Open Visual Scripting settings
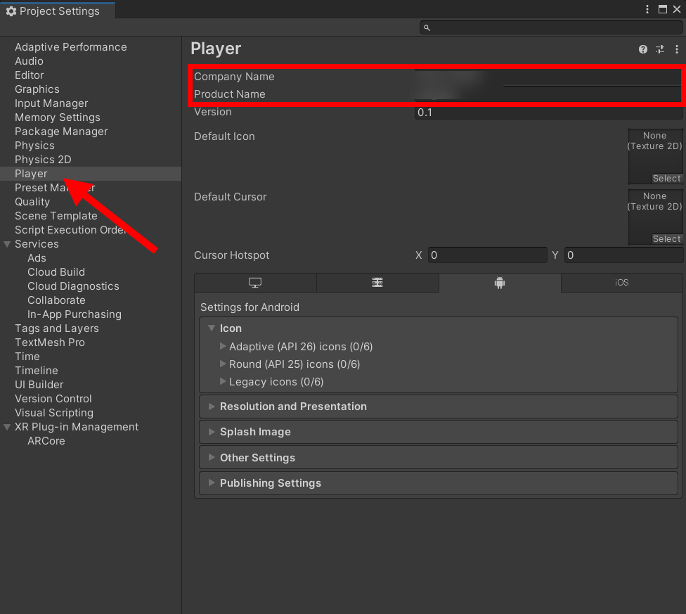686x614 pixels. pos(54,413)
